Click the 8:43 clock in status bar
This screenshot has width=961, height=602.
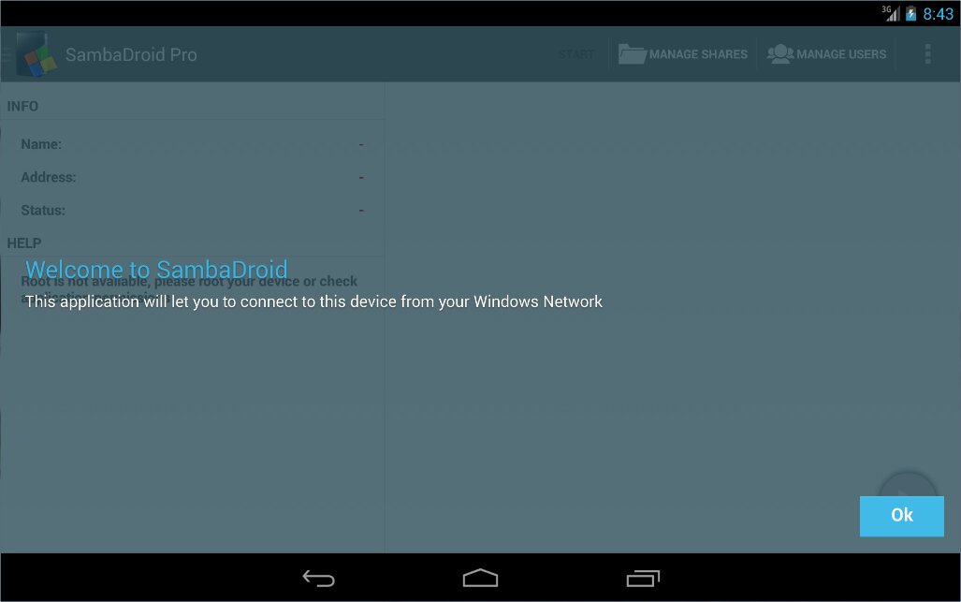[938, 14]
